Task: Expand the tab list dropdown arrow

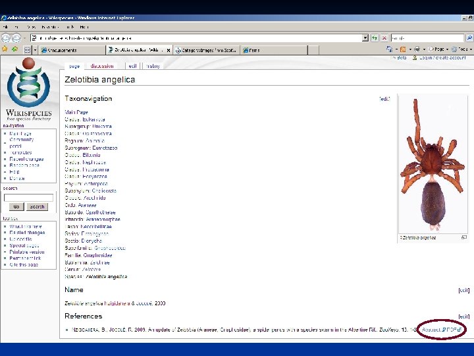Action: click(35, 50)
